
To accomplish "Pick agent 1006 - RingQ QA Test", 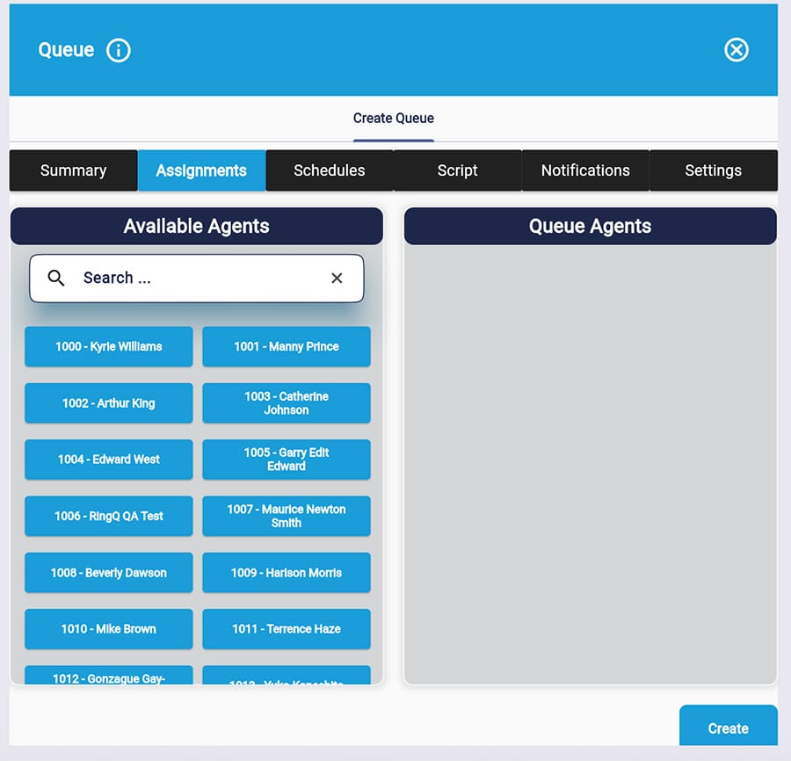I will tap(109, 516).
